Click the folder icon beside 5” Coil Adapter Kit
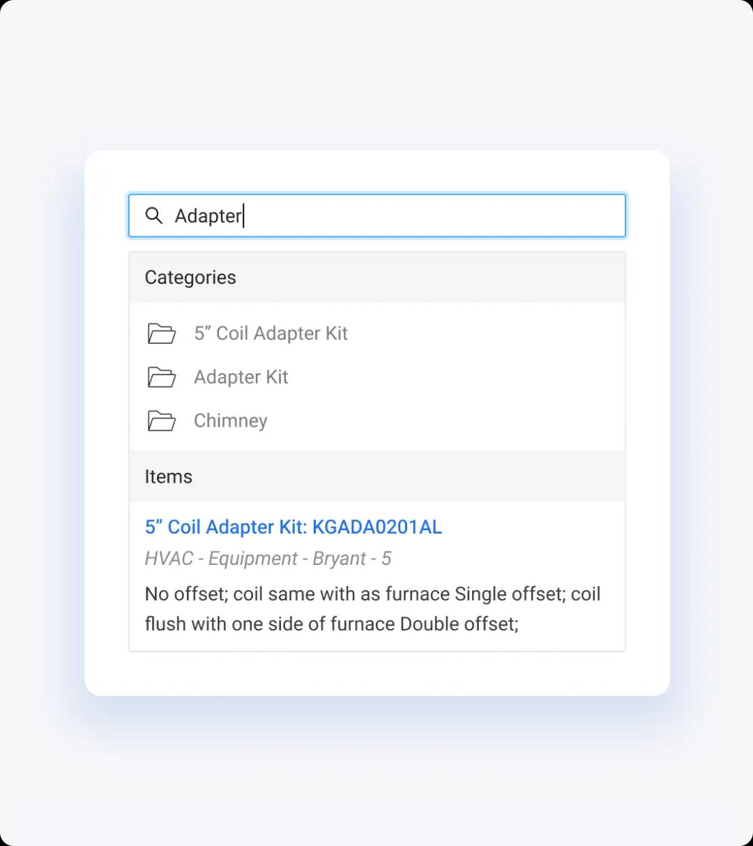Image resolution: width=753 pixels, height=846 pixels. pos(162,333)
